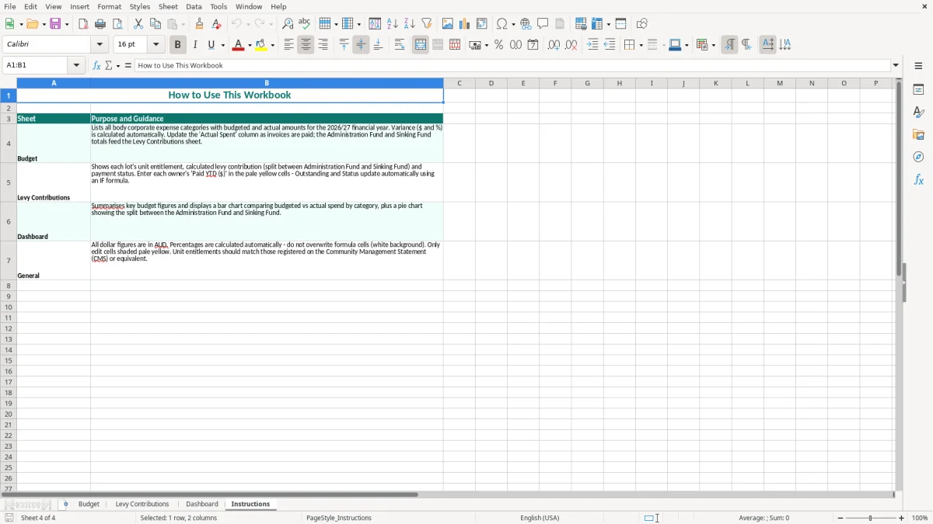Toggle Center Vertically alignment
Screen dimensions: 933x524
(361, 45)
